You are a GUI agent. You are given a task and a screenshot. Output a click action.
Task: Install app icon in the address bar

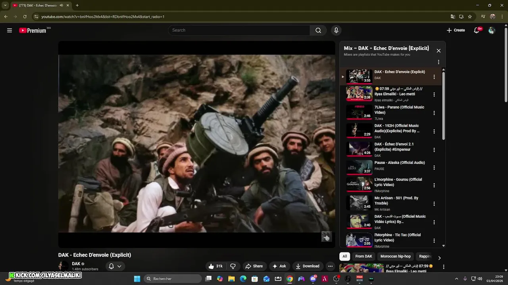[x=461, y=17]
